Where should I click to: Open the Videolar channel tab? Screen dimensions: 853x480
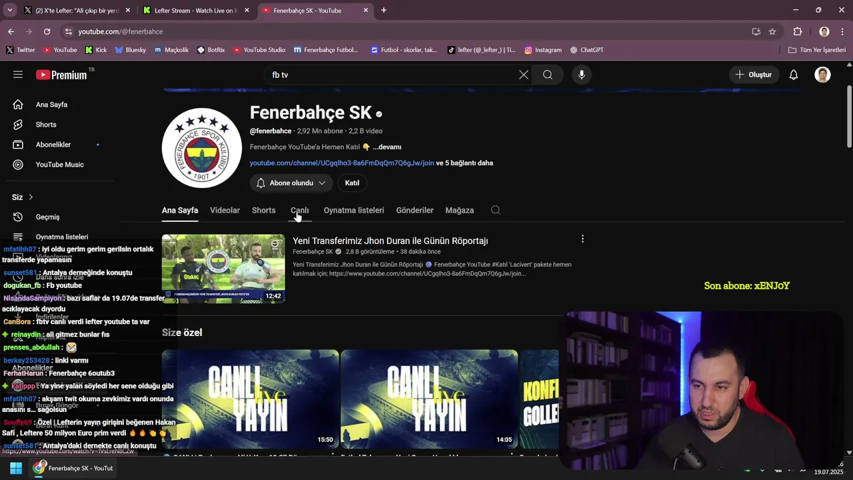[x=225, y=210]
